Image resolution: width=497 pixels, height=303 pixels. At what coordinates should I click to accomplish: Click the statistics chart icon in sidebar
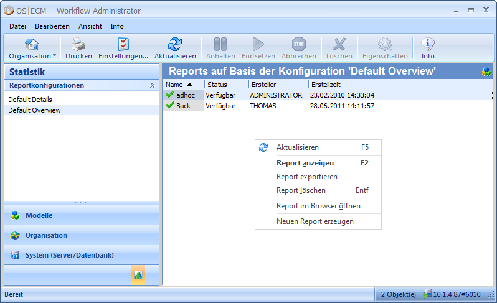point(138,274)
